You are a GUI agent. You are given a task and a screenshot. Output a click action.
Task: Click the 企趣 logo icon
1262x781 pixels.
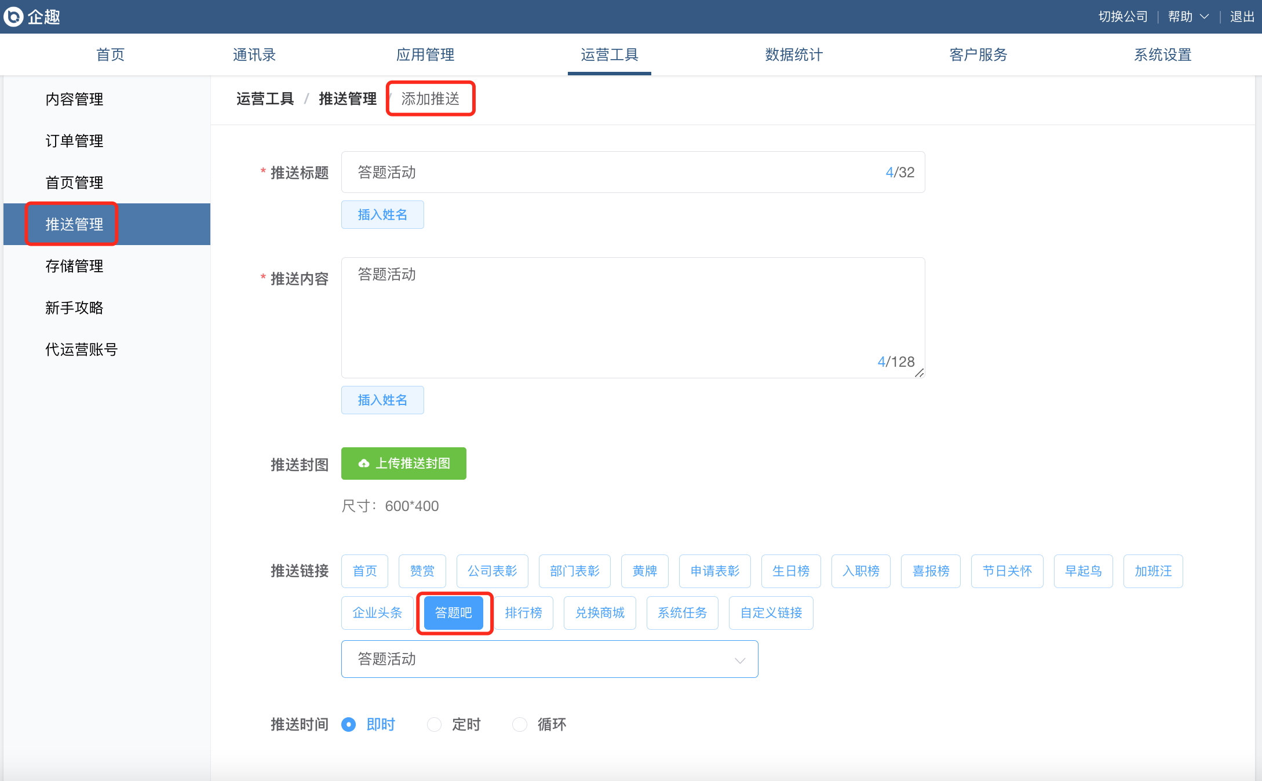(14, 17)
